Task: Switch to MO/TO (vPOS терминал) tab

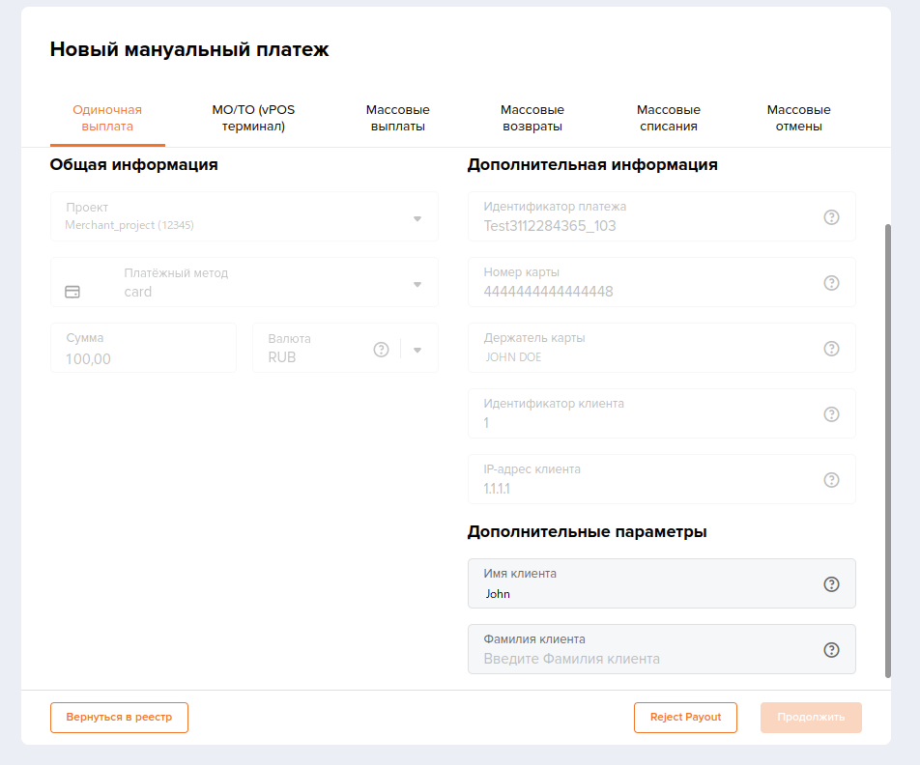Action: tap(253, 118)
